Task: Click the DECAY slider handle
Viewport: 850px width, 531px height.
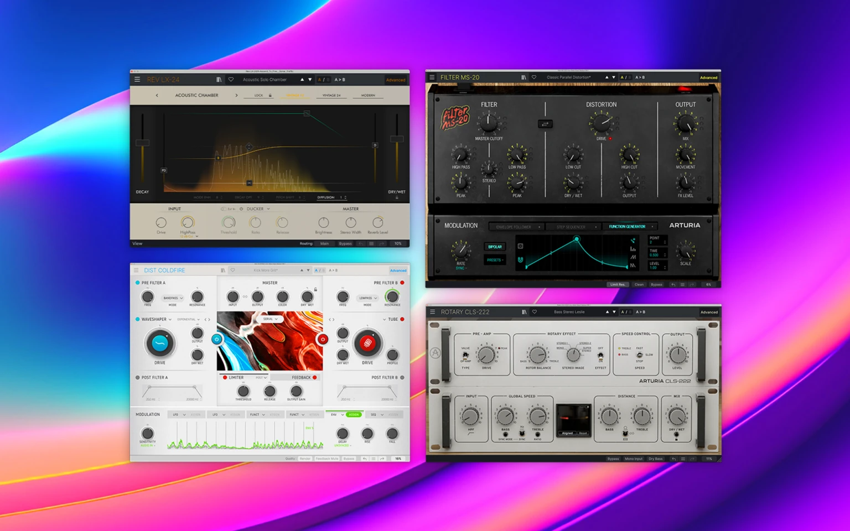Action: [142, 143]
